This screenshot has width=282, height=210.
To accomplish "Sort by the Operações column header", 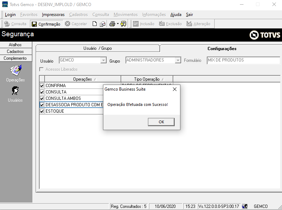I will click(x=83, y=79).
